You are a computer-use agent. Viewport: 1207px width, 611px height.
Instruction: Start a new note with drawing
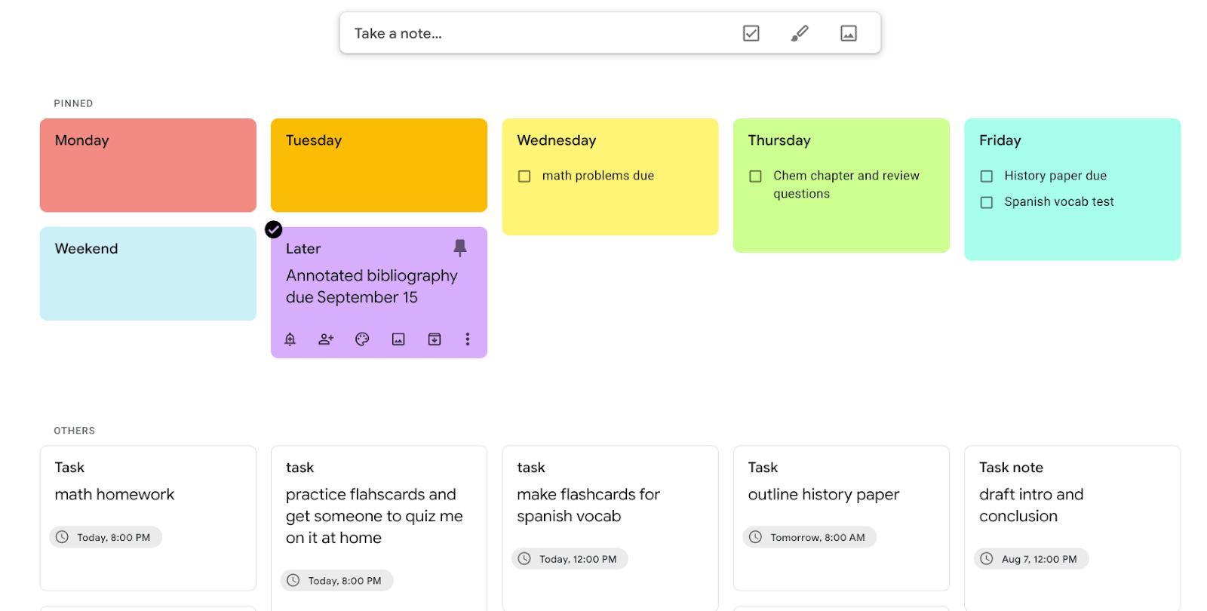pos(800,33)
